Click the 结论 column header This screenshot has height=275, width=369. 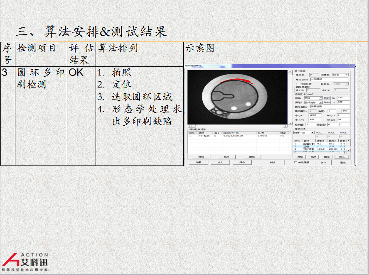point(283,133)
